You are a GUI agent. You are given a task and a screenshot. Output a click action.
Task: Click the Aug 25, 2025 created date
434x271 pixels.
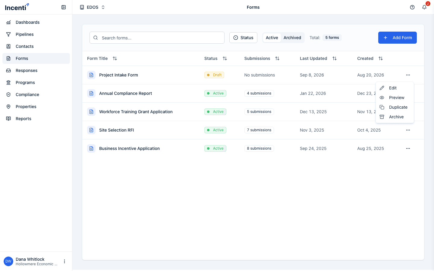(371, 148)
